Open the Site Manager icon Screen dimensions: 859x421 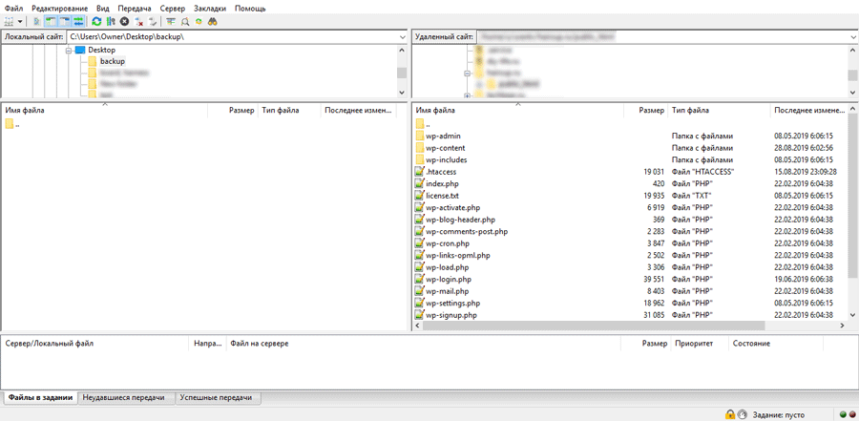click(10, 21)
